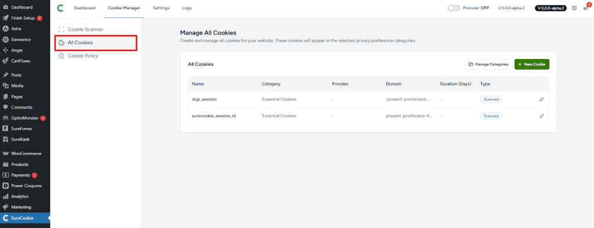The image size is (594, 228).
Task: Select the sbjs_session cookie name
Action: click(204, 100)
